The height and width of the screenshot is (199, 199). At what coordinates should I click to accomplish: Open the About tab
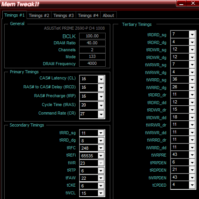click(108, 15)
